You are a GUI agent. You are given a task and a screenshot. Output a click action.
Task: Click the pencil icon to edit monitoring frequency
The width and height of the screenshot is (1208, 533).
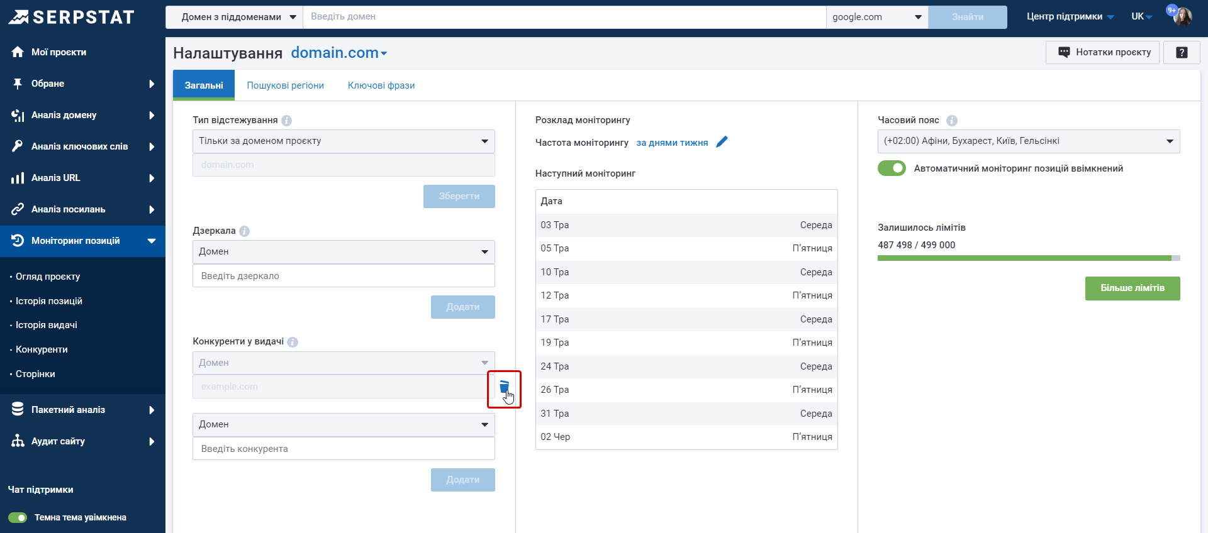(722, 142)
